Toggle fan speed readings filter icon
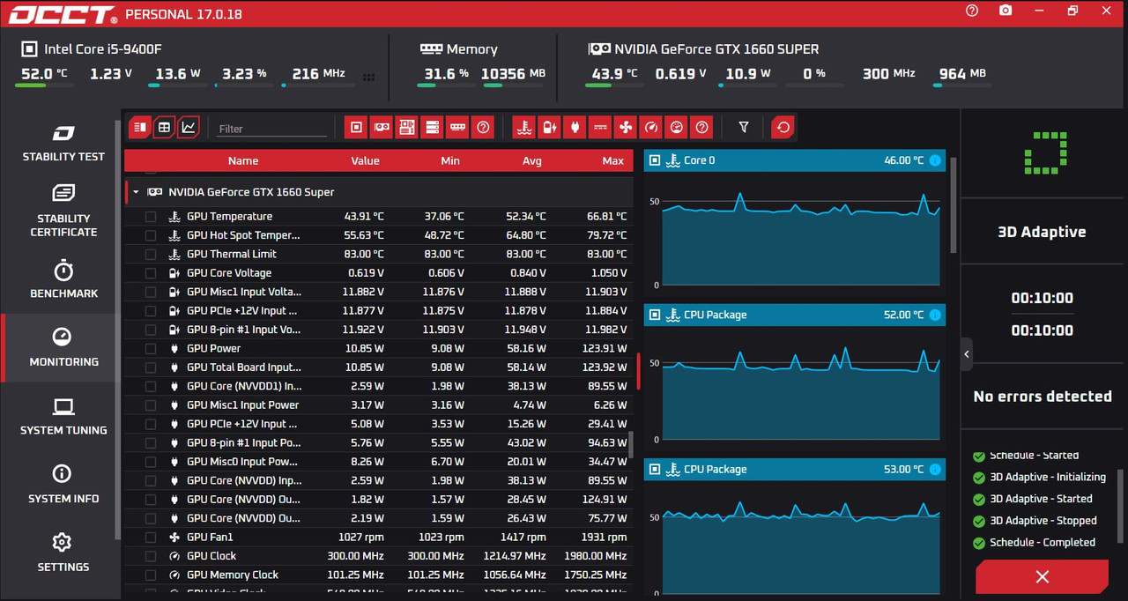Screen dimensions: 1128x601 click(626, 128)
